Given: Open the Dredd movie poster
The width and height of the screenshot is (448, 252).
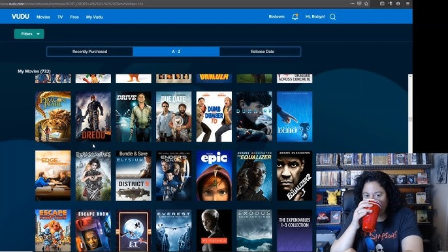Looking at the screenshot, I should (x=93, y=117).
